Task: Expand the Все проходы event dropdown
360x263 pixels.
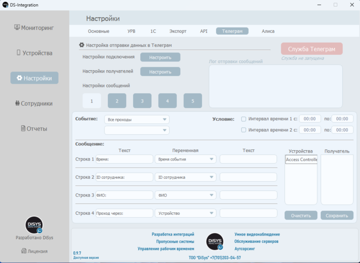Action: 136,119
